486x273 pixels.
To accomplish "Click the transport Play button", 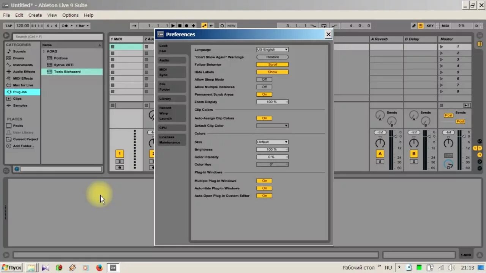I will click(x=173, y=26).
